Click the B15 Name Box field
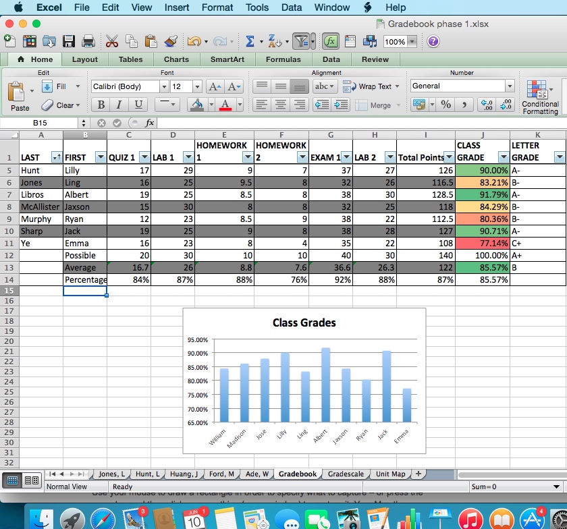567x529 pixels. 40,123
